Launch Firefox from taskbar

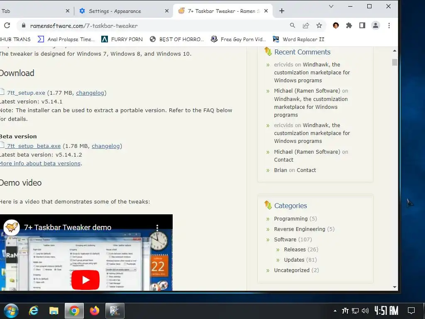95,311
